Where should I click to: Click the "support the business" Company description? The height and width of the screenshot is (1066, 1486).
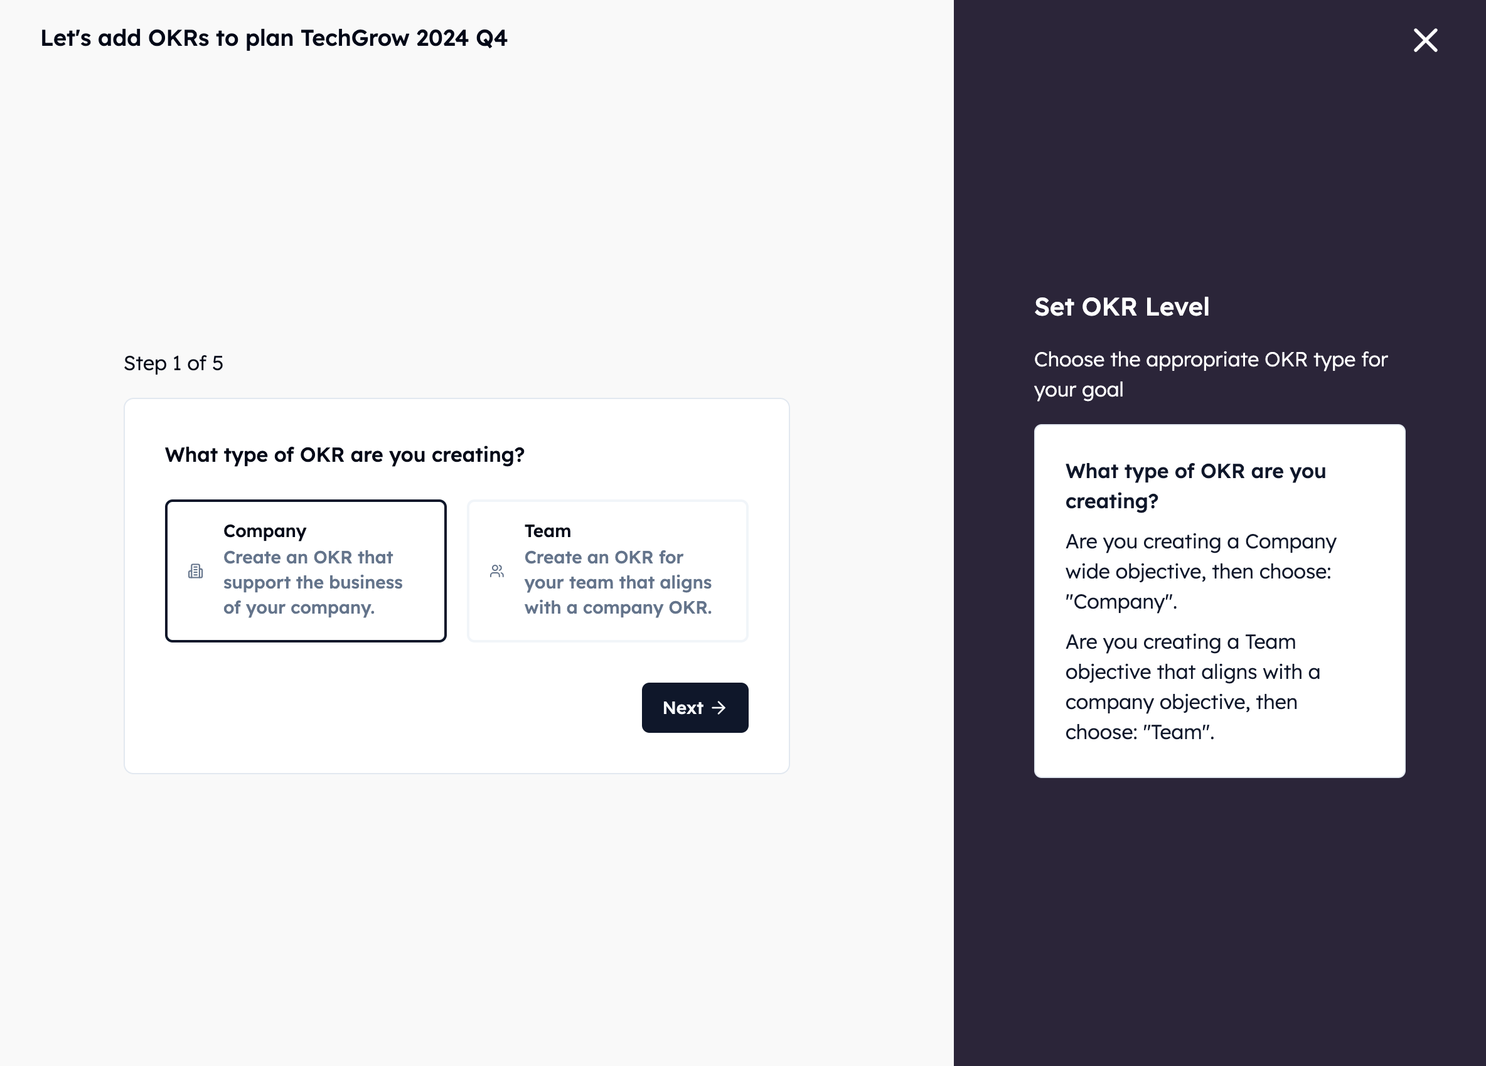(313, 582)
